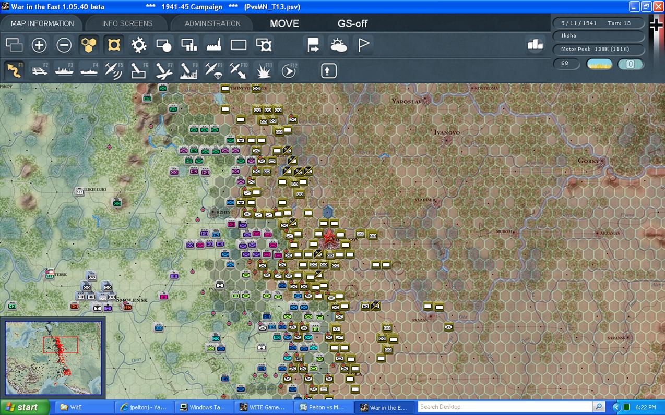Screen dimensions: 665x415
Task: Select the F5 air recon icon
Action: pos(114,70)
